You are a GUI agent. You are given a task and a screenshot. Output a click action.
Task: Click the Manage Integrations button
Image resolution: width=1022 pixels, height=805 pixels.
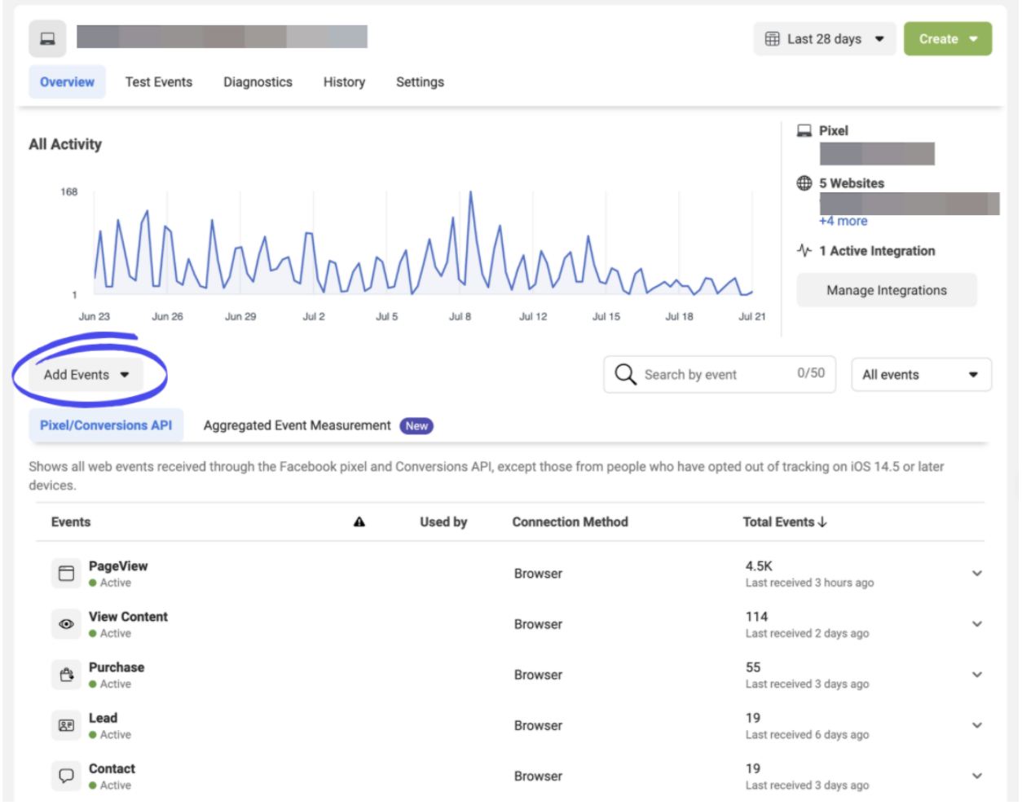point(887,290)
